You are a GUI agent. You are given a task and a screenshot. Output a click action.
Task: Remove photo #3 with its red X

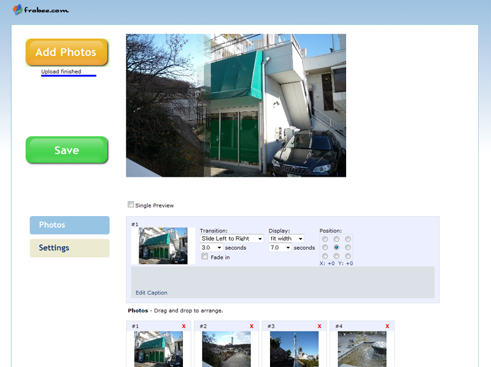pyautogui.click(x=319, y=326)
